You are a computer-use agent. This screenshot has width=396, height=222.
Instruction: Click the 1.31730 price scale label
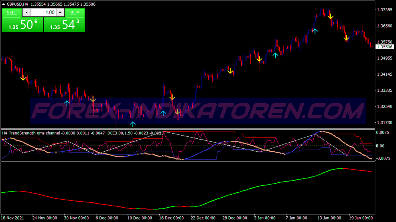coord(385,122)
